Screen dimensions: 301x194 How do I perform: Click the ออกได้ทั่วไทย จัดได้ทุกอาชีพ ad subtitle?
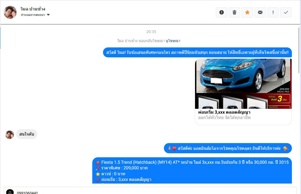pyautogui.click(x=224, y=118)
